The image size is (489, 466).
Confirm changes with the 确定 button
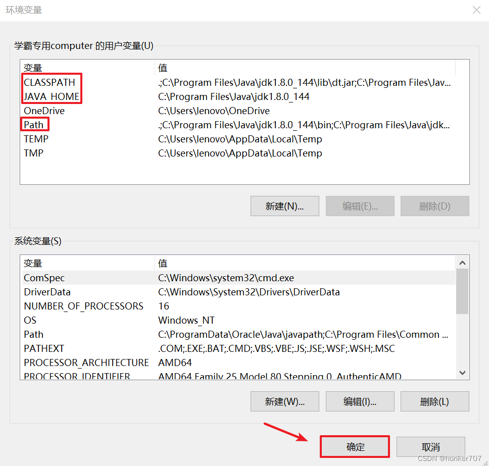pos(354,446)
